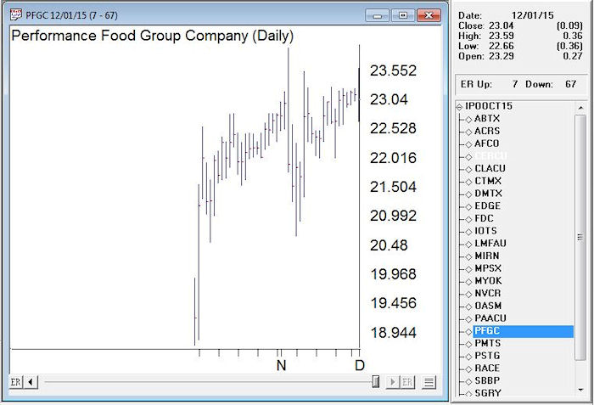Screen dimensions: 594x405
Task: Select NVCR in the symbol list
Action: click(x=488, y=294)
